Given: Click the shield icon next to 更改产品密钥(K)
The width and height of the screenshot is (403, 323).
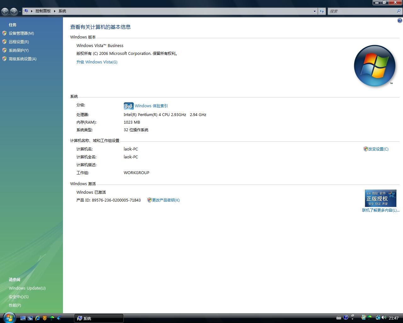Looking at the screenshot, I should click(x=150, y=200).
